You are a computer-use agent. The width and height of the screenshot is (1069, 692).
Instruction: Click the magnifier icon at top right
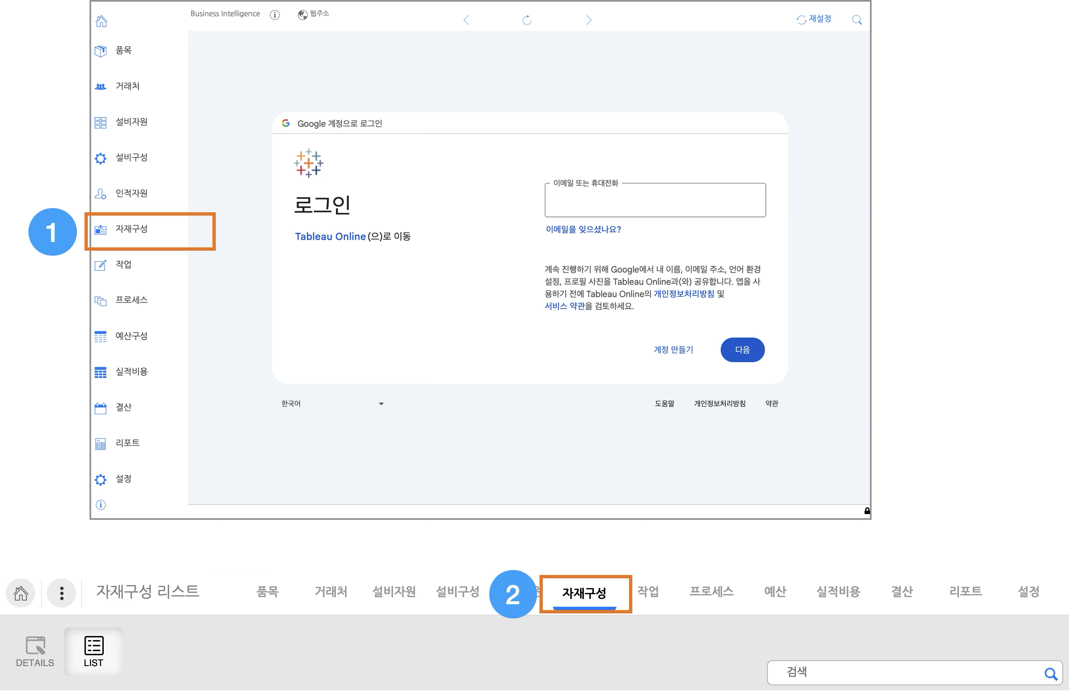857,20
